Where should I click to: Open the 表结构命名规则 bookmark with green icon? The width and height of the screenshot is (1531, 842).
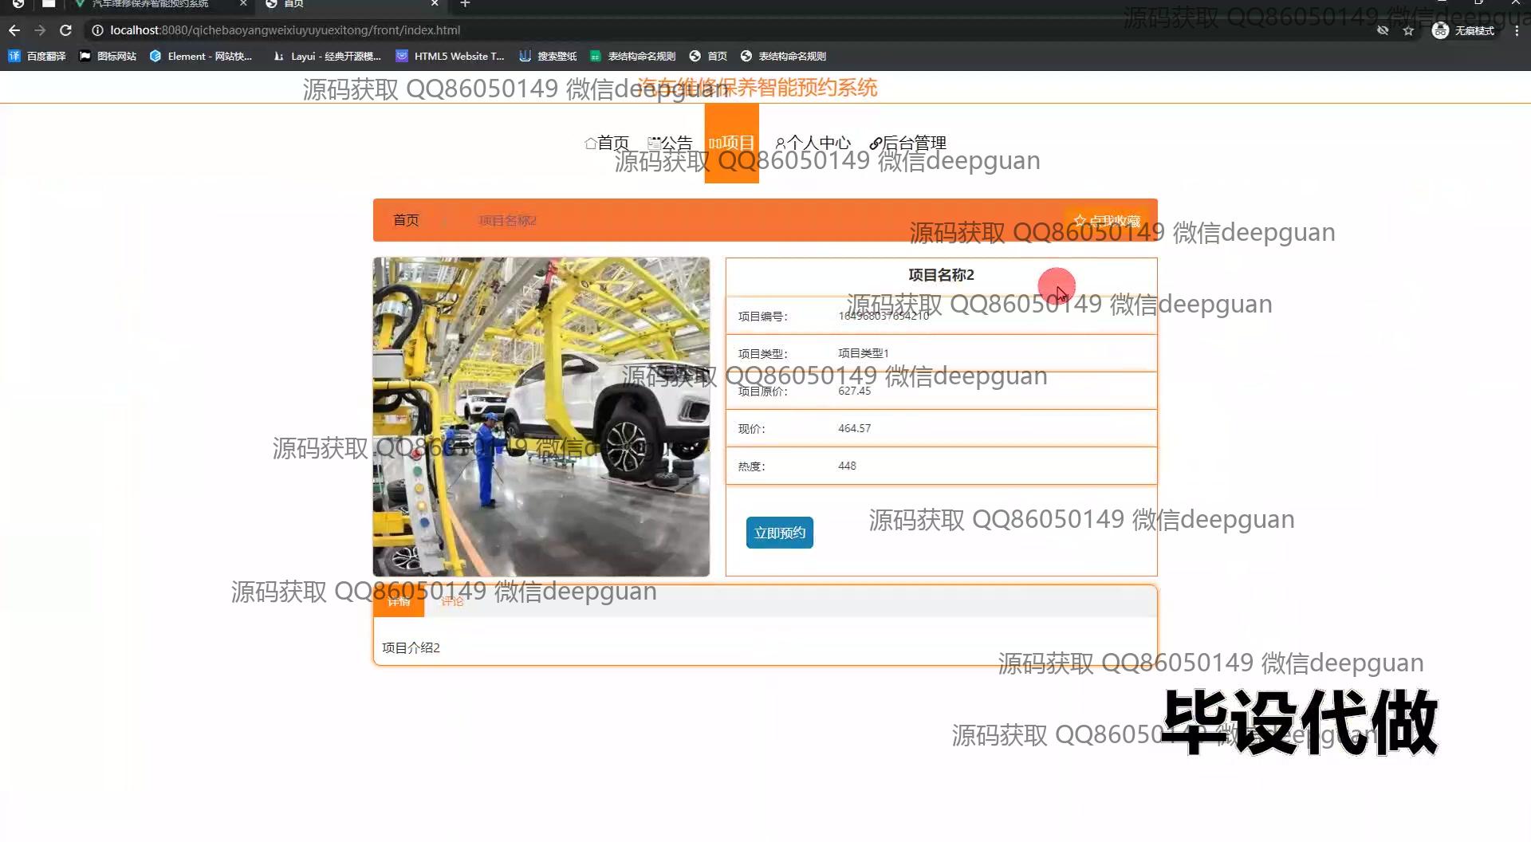pos(633,56)
